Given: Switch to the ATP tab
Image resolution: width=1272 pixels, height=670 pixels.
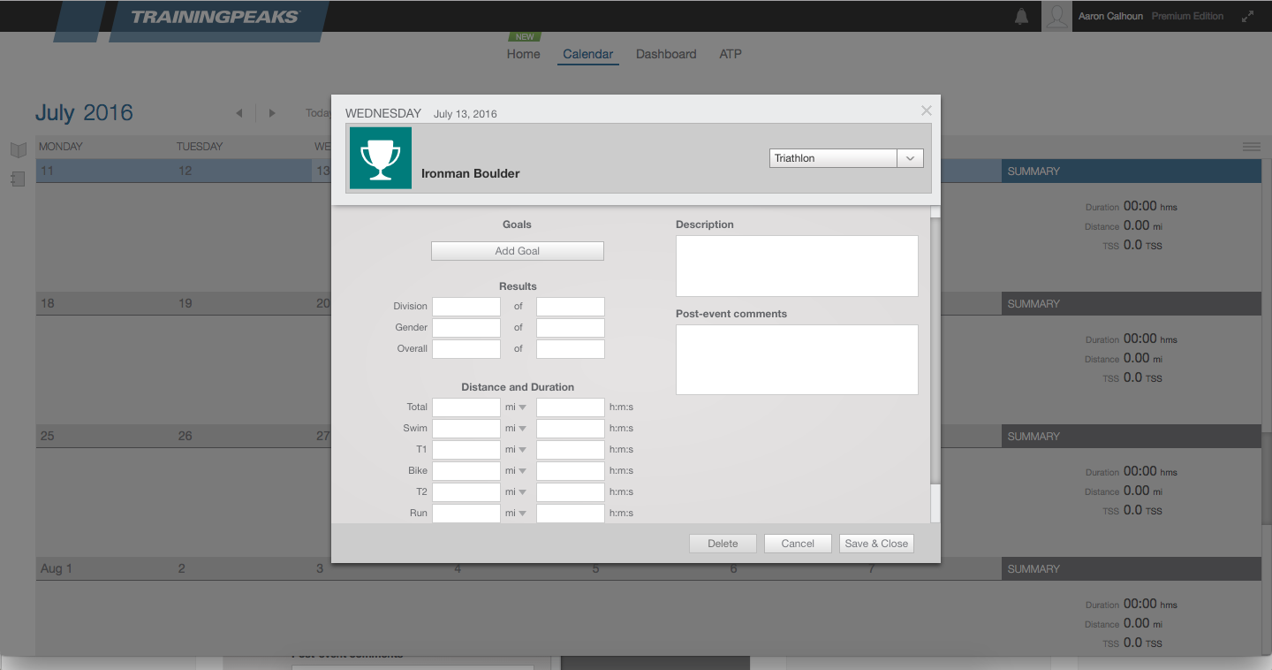Looking at the screenshot, I should point(731,54).
